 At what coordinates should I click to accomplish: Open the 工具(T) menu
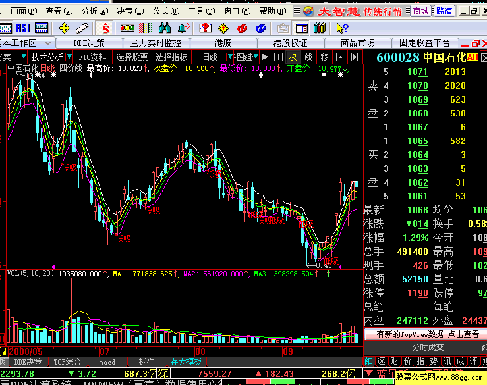pyautogui.click(x=202, y=11)
